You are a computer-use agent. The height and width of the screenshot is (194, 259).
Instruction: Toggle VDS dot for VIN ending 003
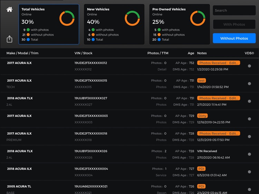click(249, 119)
